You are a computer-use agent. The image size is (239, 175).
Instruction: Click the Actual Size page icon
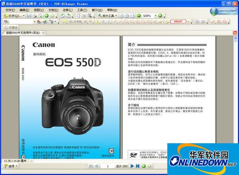point(121,15)
